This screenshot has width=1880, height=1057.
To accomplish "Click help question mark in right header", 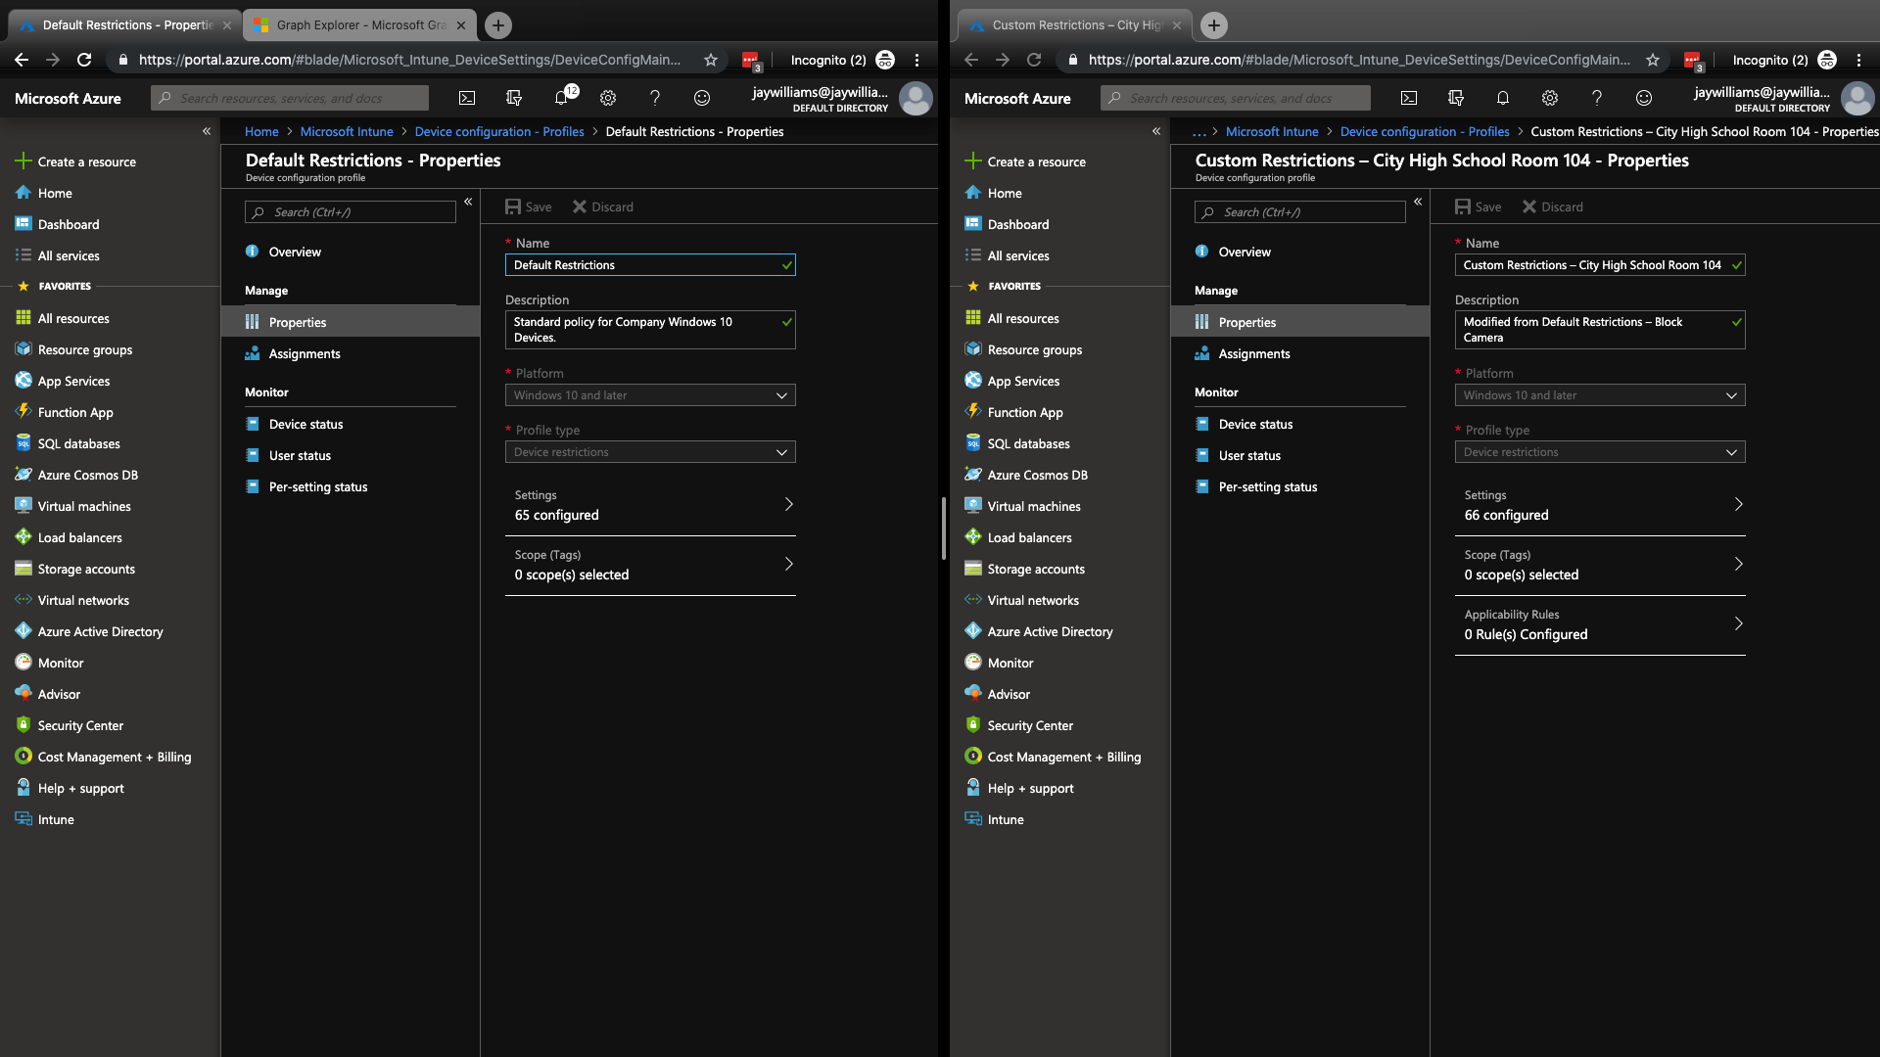I will point(1596,98).
